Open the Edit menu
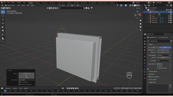This screenshot has height=97, width=173. (x=8, y=3)
